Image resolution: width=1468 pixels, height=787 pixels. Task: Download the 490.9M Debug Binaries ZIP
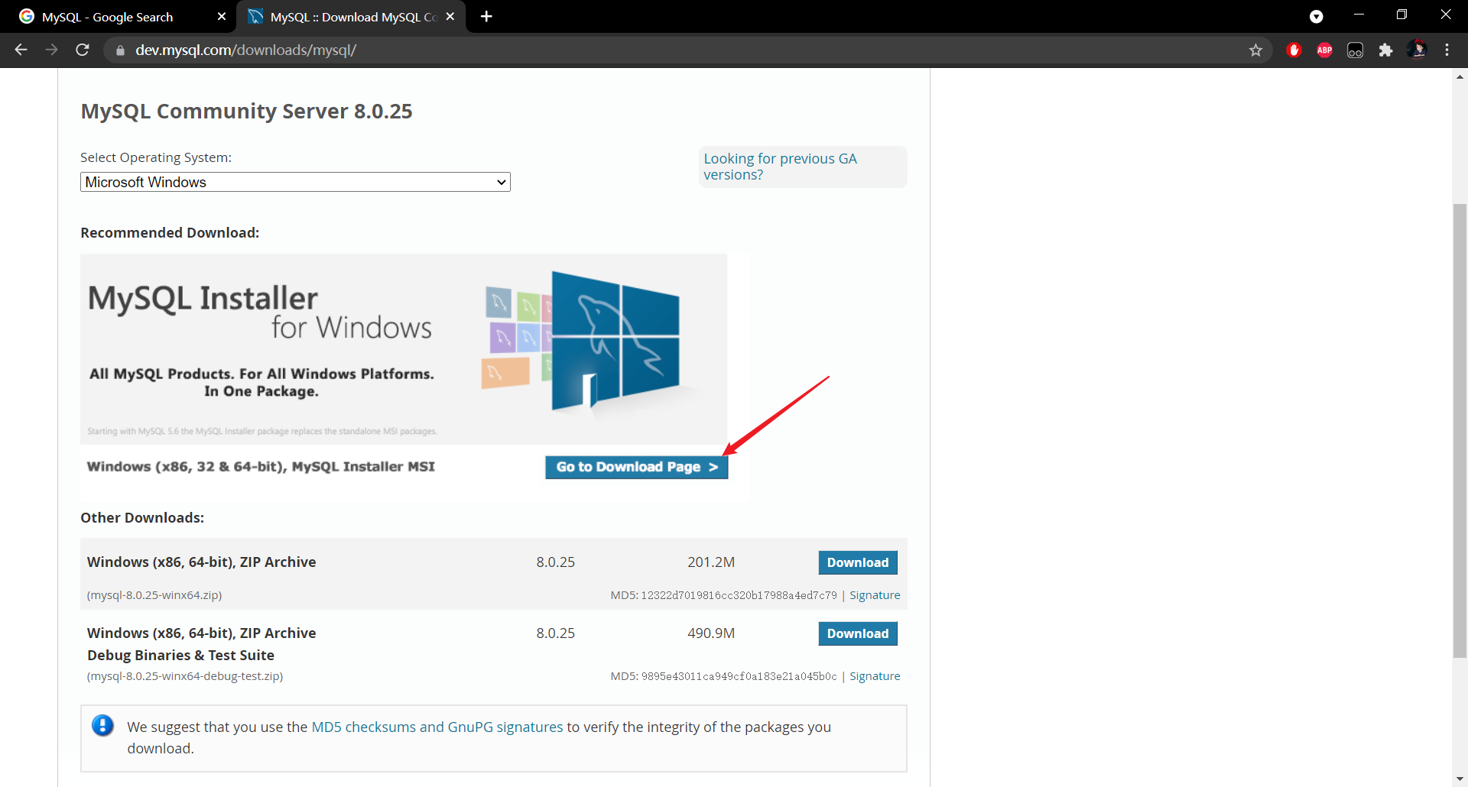[x=858, y=633]
